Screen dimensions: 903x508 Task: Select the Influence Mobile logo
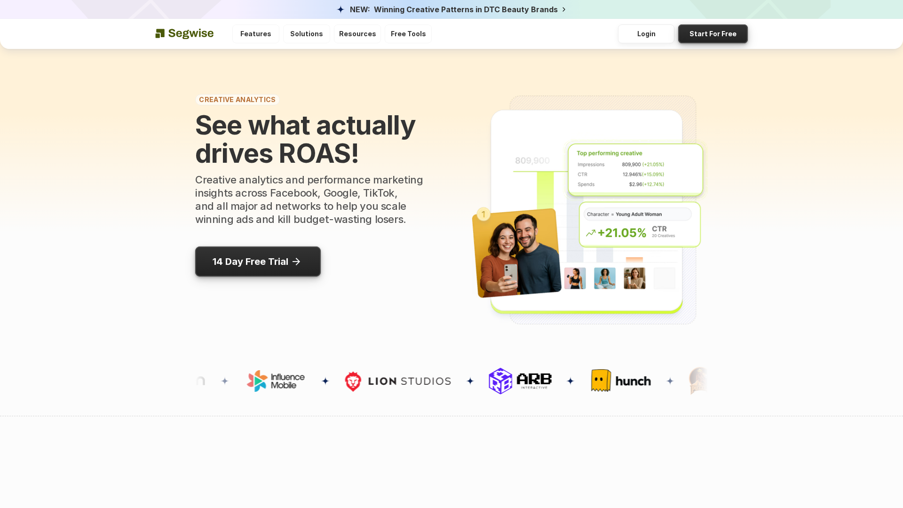[275, 381]
